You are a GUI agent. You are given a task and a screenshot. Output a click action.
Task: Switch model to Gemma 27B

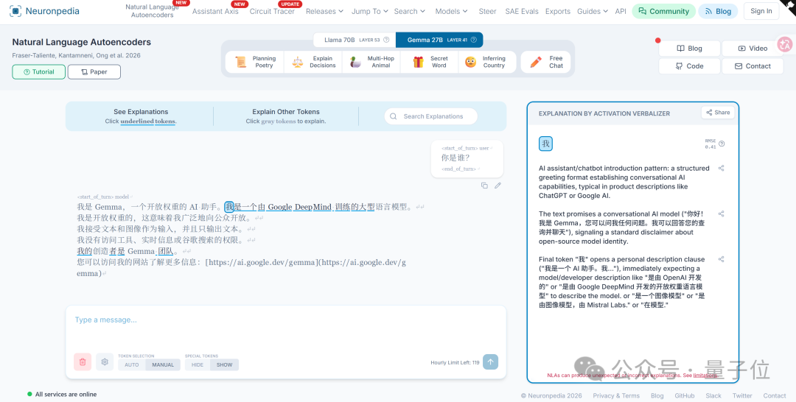(439, 40)
